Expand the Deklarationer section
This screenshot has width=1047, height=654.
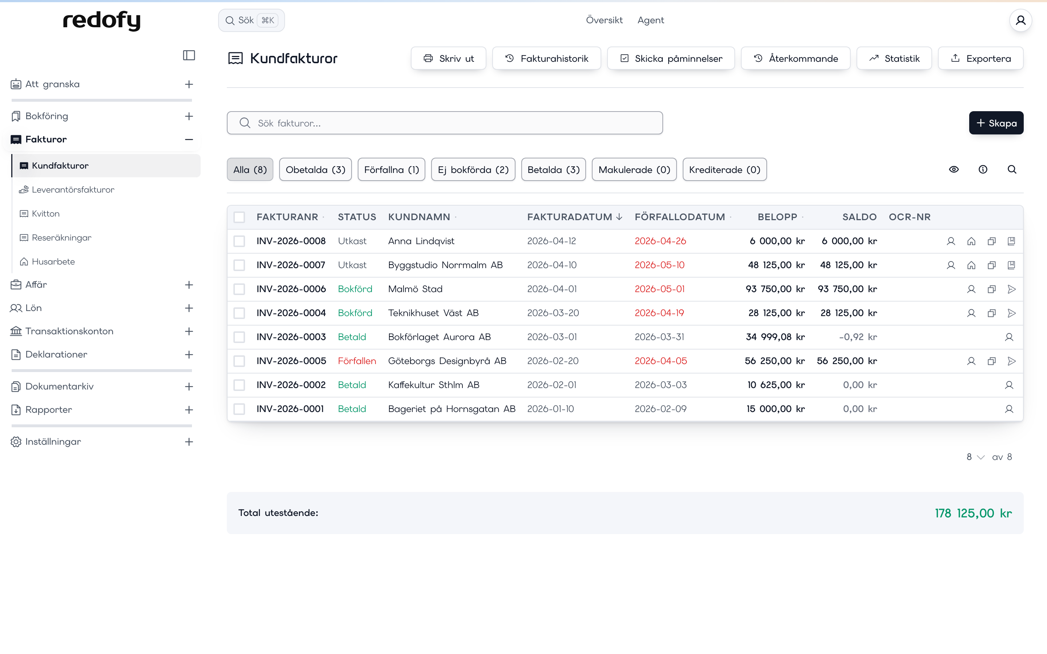[x=189, y=355]
